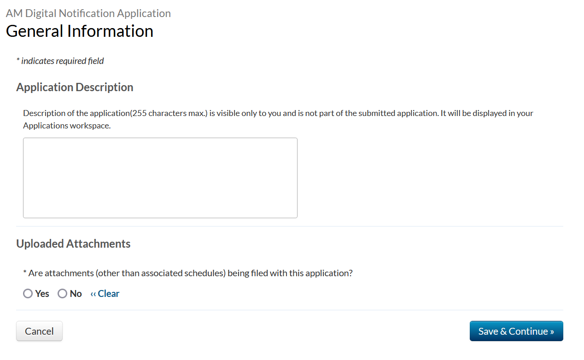
Task: Select the No radio button
Action: (x=62, y=294)
